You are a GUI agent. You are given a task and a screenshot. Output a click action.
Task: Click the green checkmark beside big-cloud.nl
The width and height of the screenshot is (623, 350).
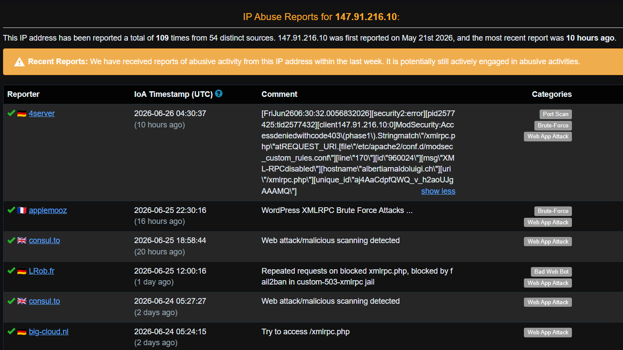tap(11, 332)
